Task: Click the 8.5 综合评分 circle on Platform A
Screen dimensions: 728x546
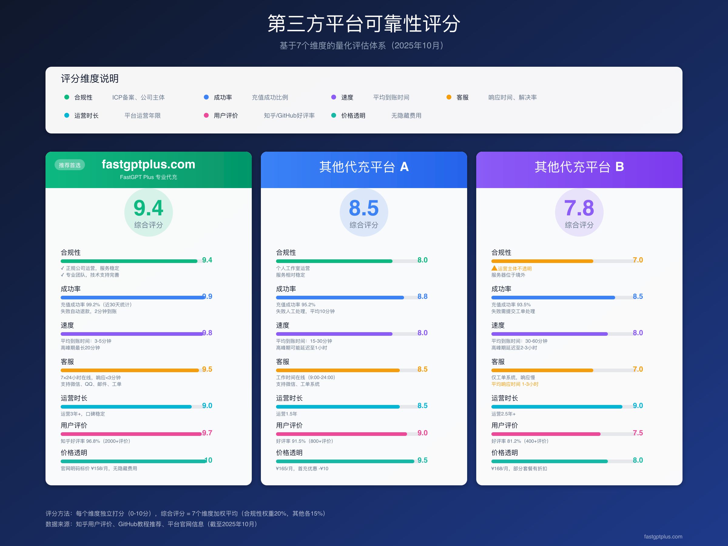Action: 364,212
